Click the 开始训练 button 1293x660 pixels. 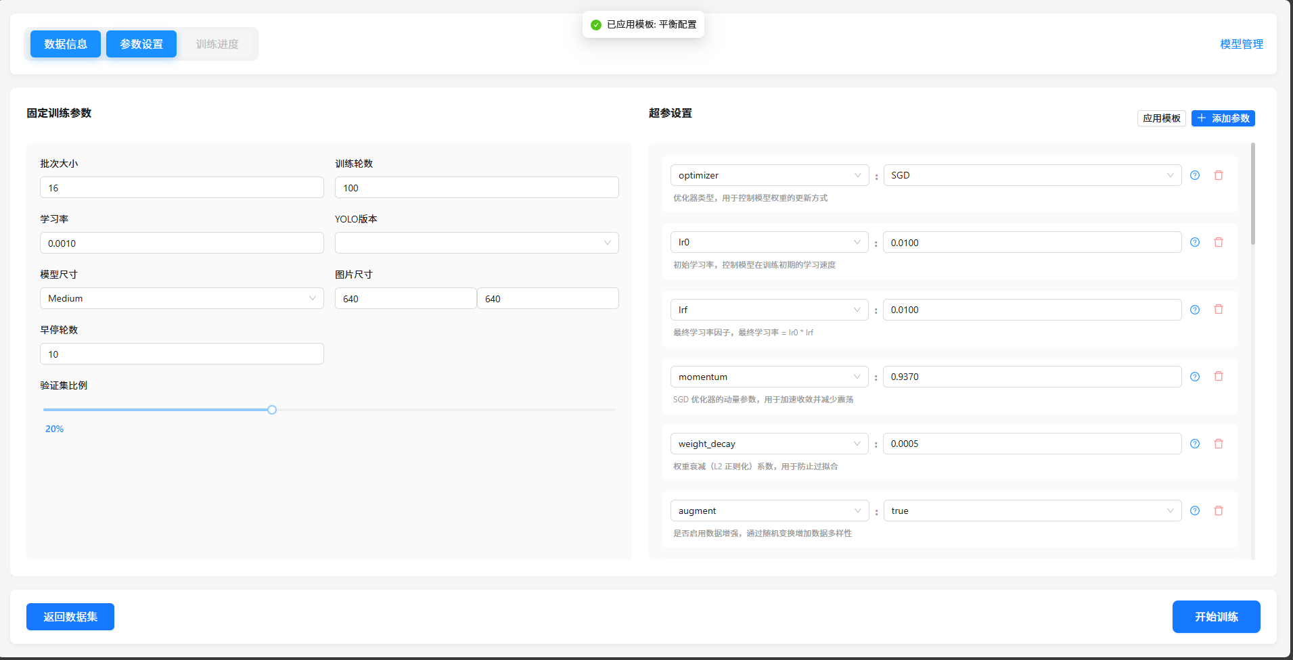point(1216,617)
